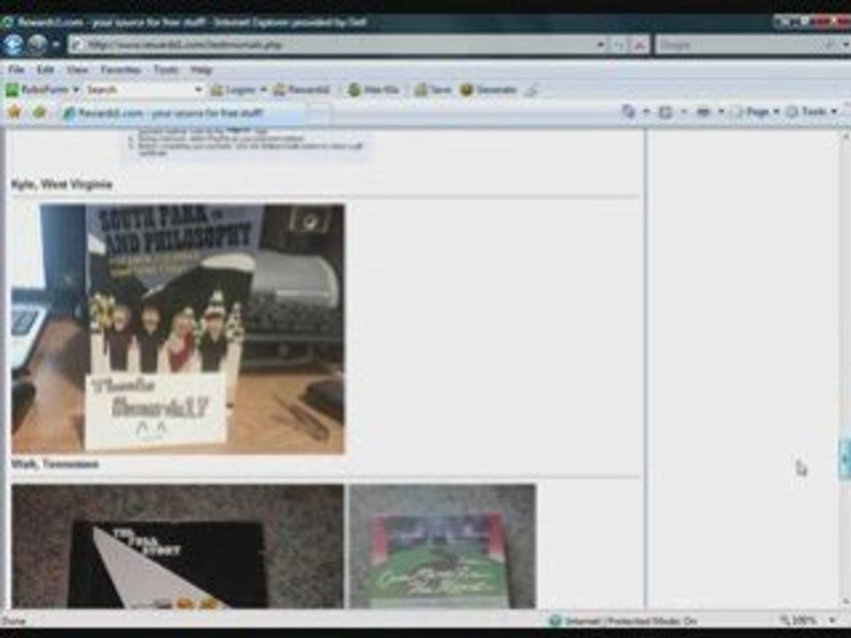
Task: Click the URL address bar field
Action: [331, 44]
